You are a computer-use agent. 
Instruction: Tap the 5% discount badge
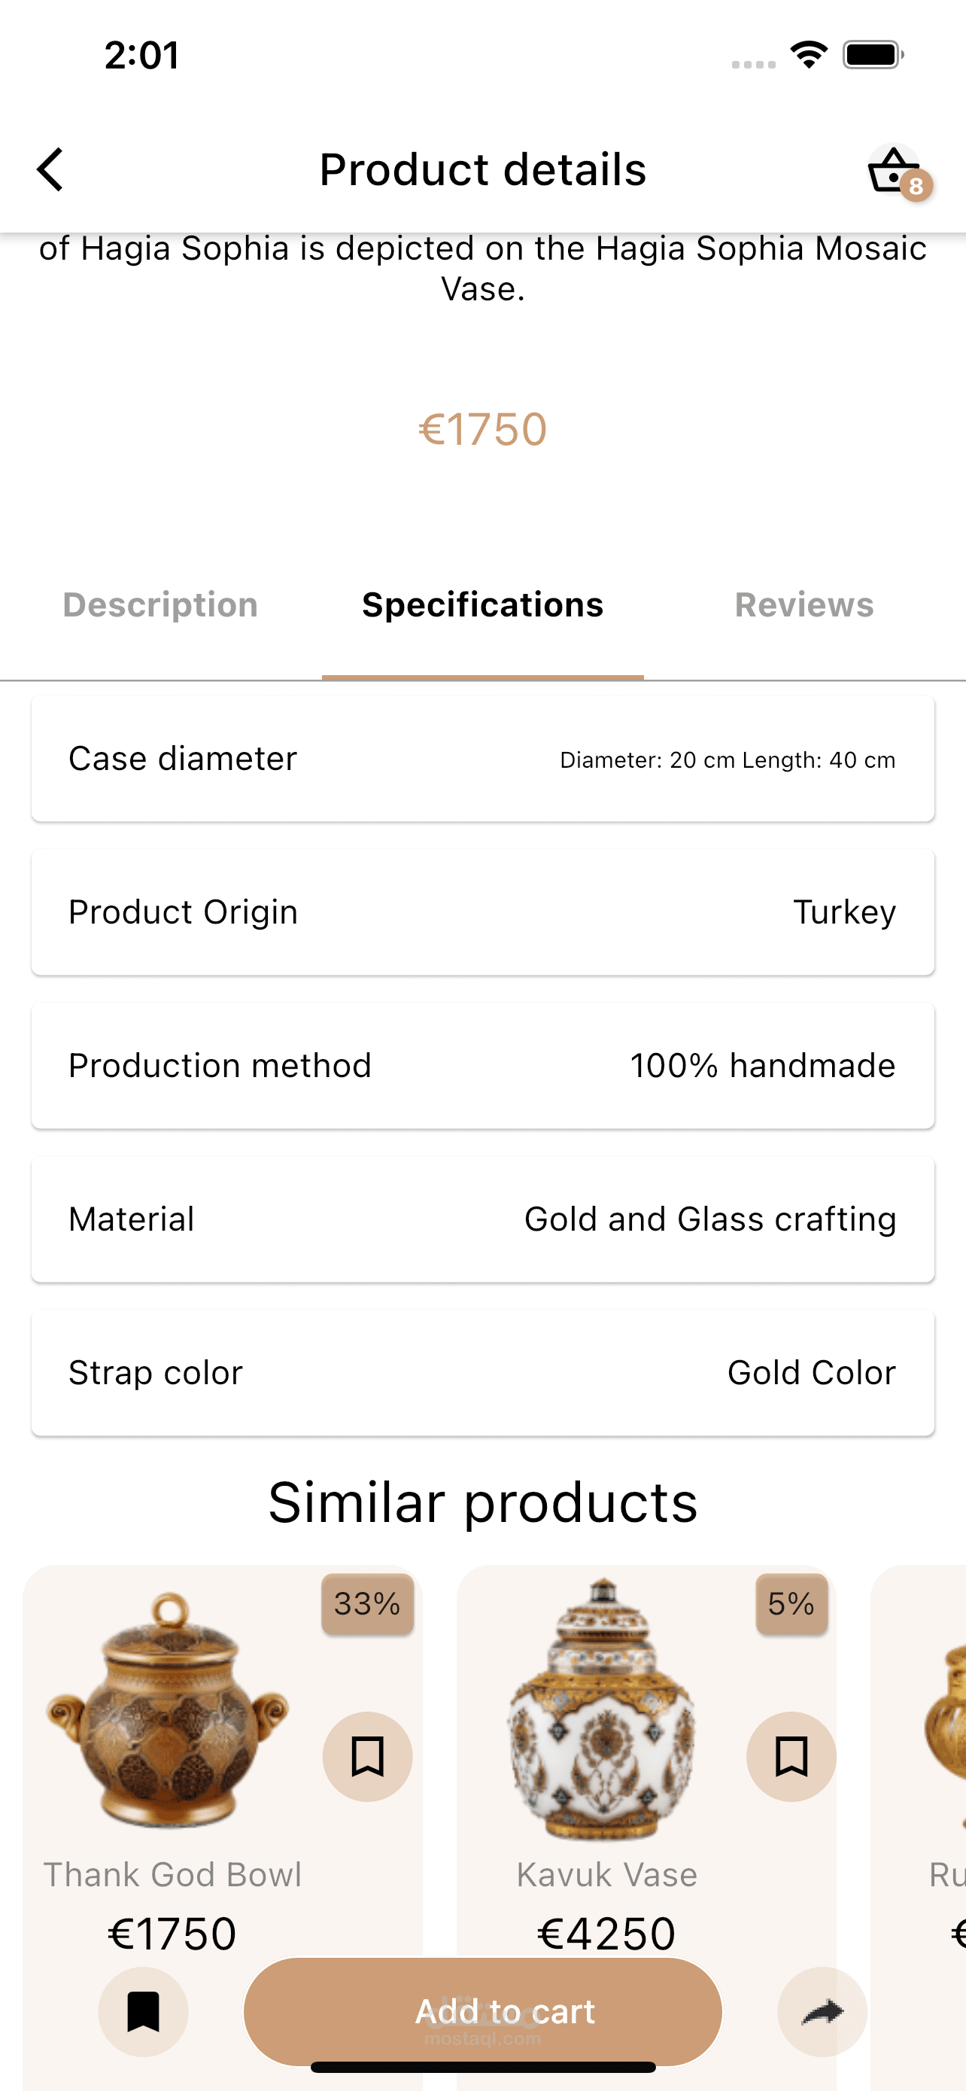point(791,1604)
